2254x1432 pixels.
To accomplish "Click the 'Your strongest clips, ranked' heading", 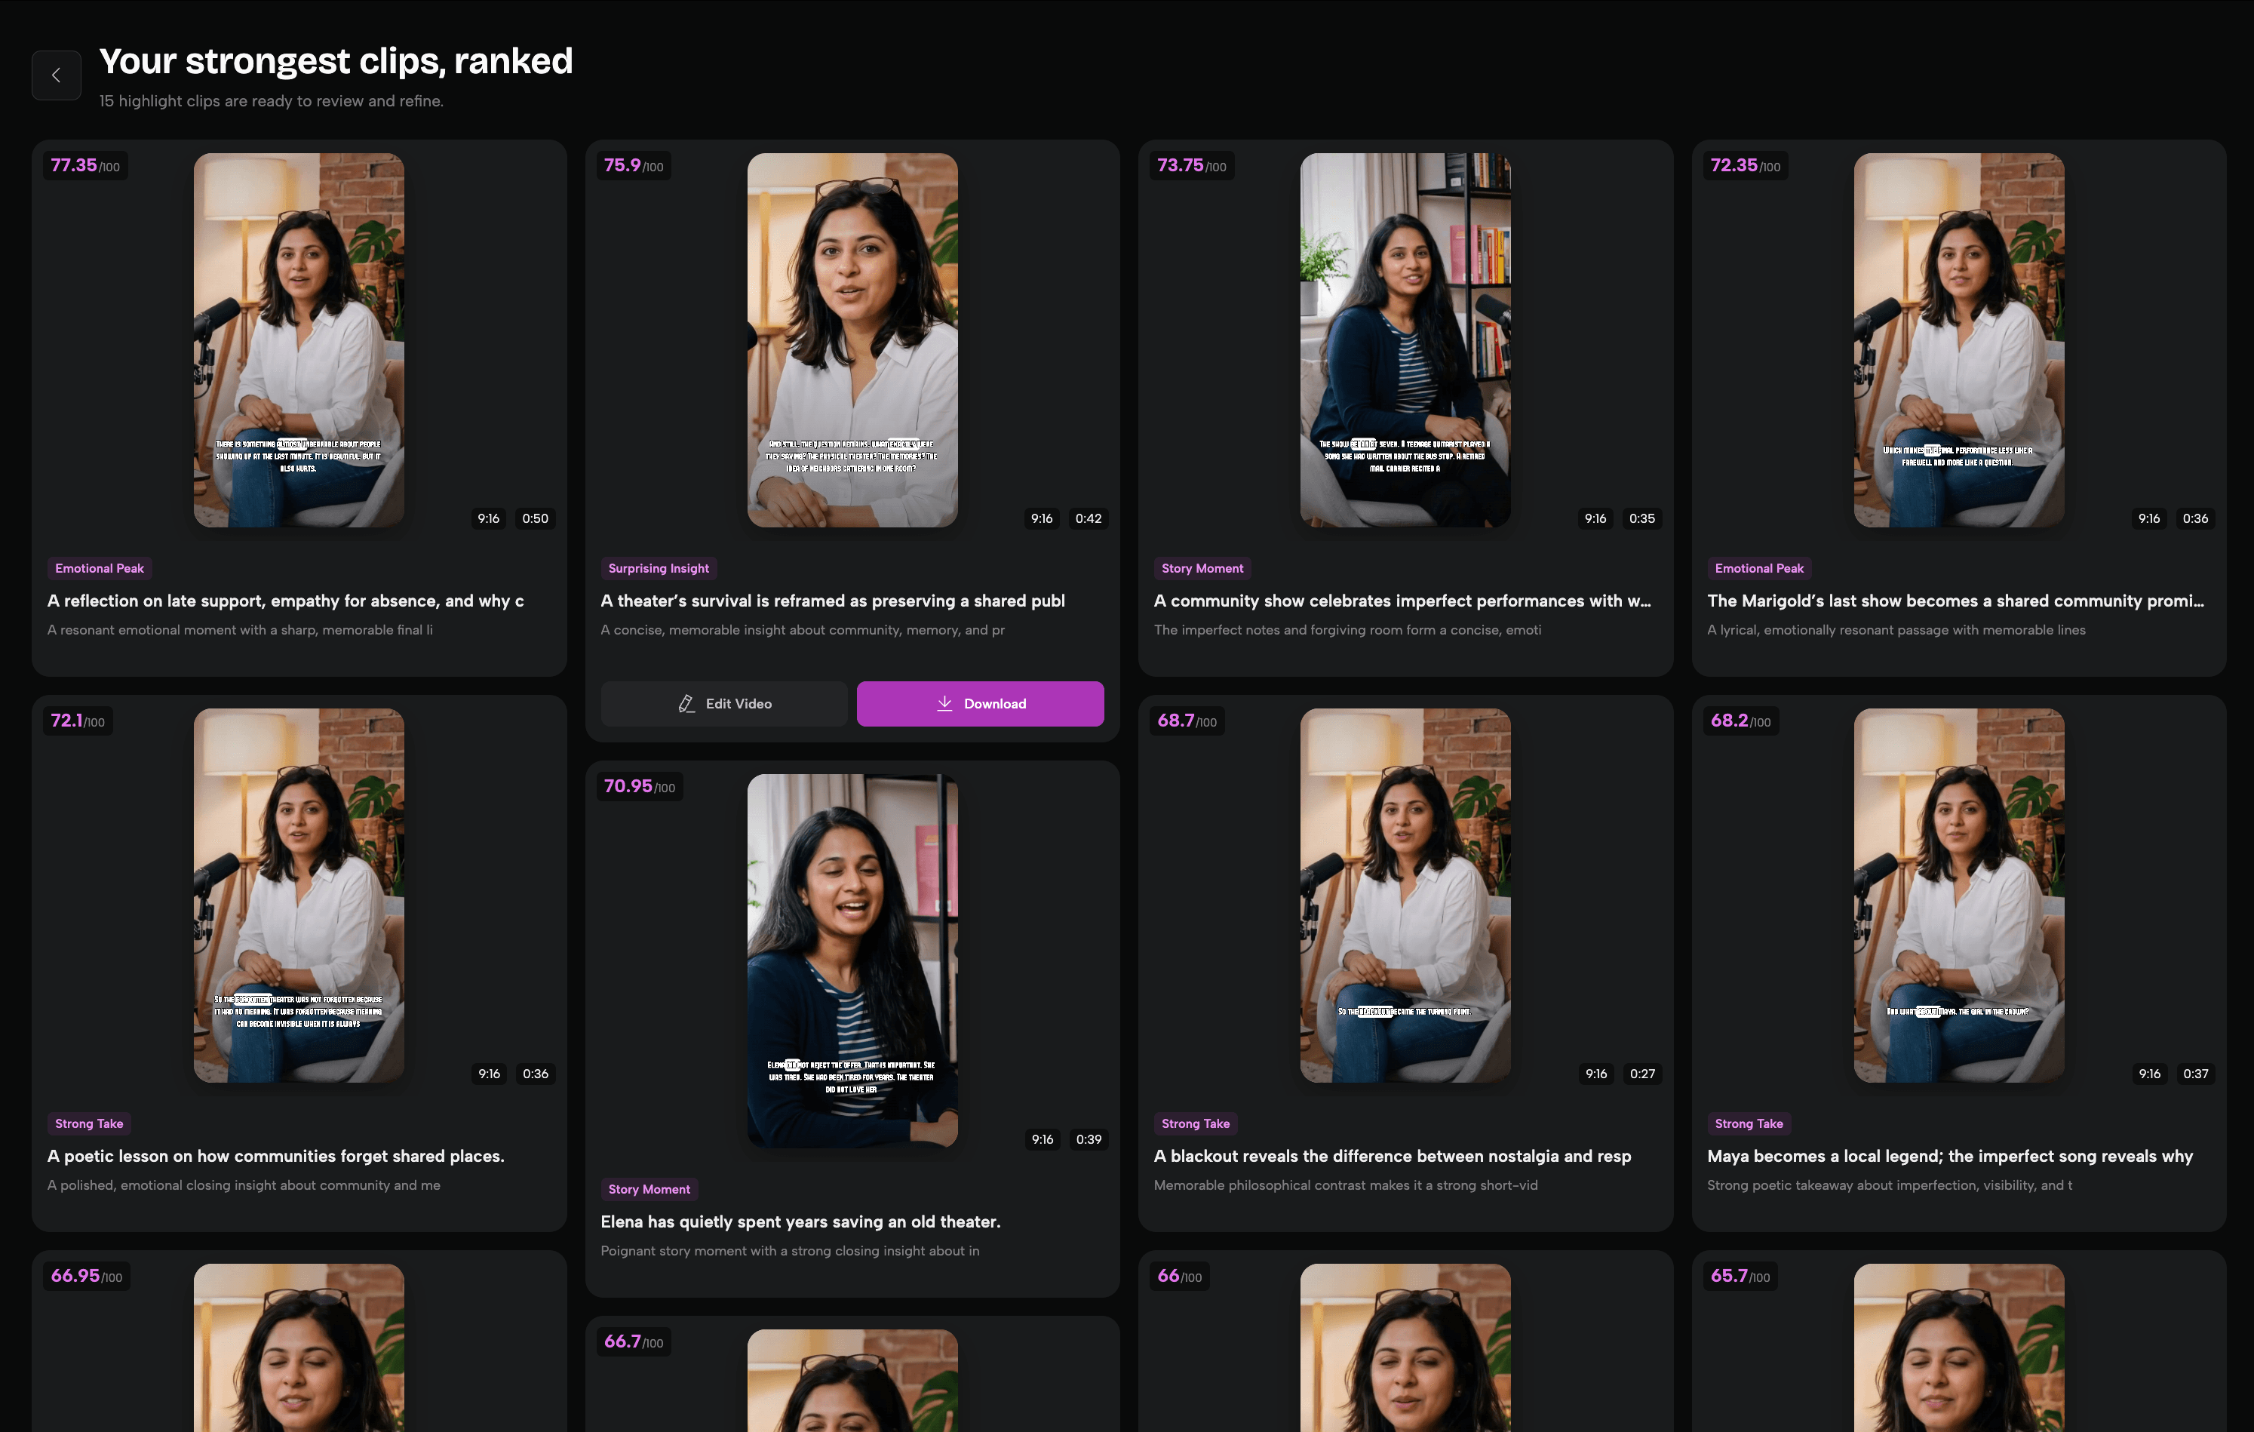I will pos(336,61).
